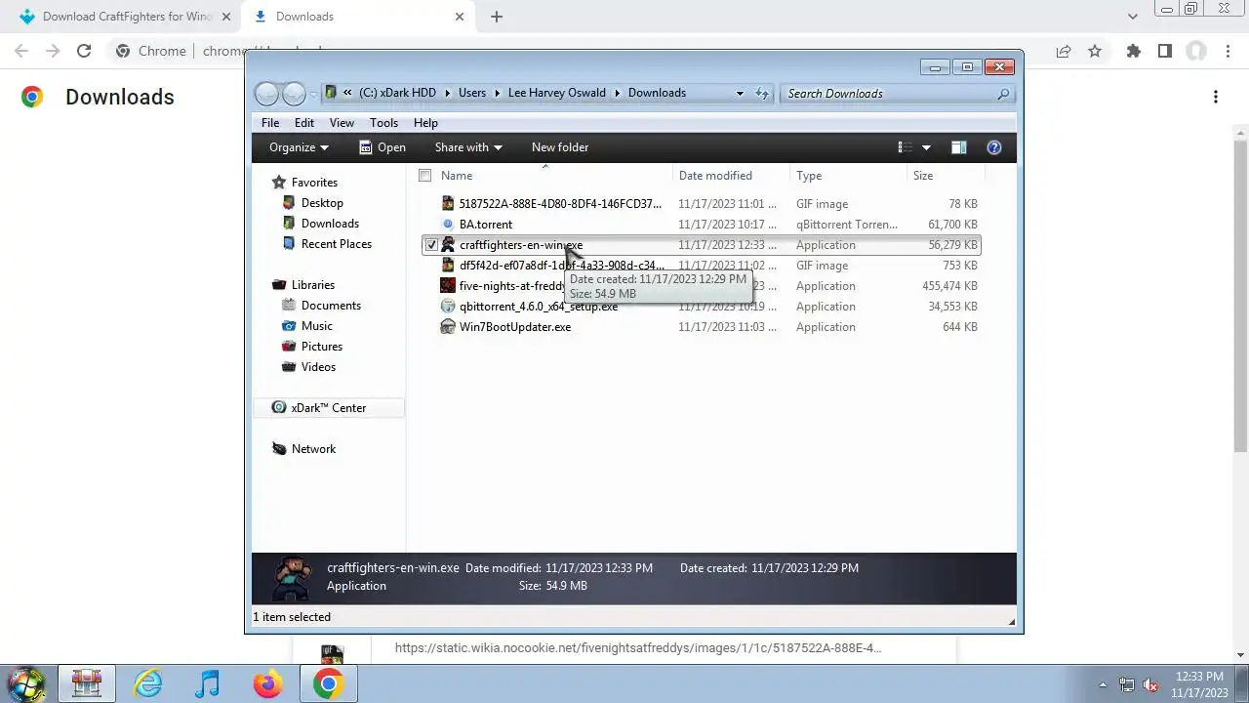This screenshot has height=703, width=1249.
Task: Expand the Organize dropdown
Action: click(299, 147)
